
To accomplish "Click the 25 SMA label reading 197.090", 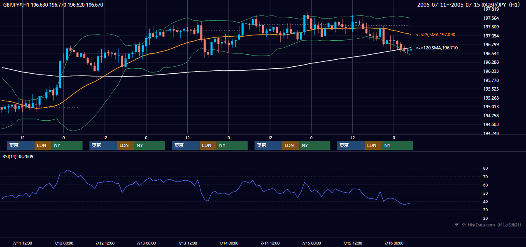I will pyautogui.click(x=436, y=35).
